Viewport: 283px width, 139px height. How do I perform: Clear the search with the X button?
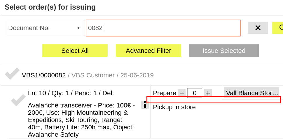258,28
